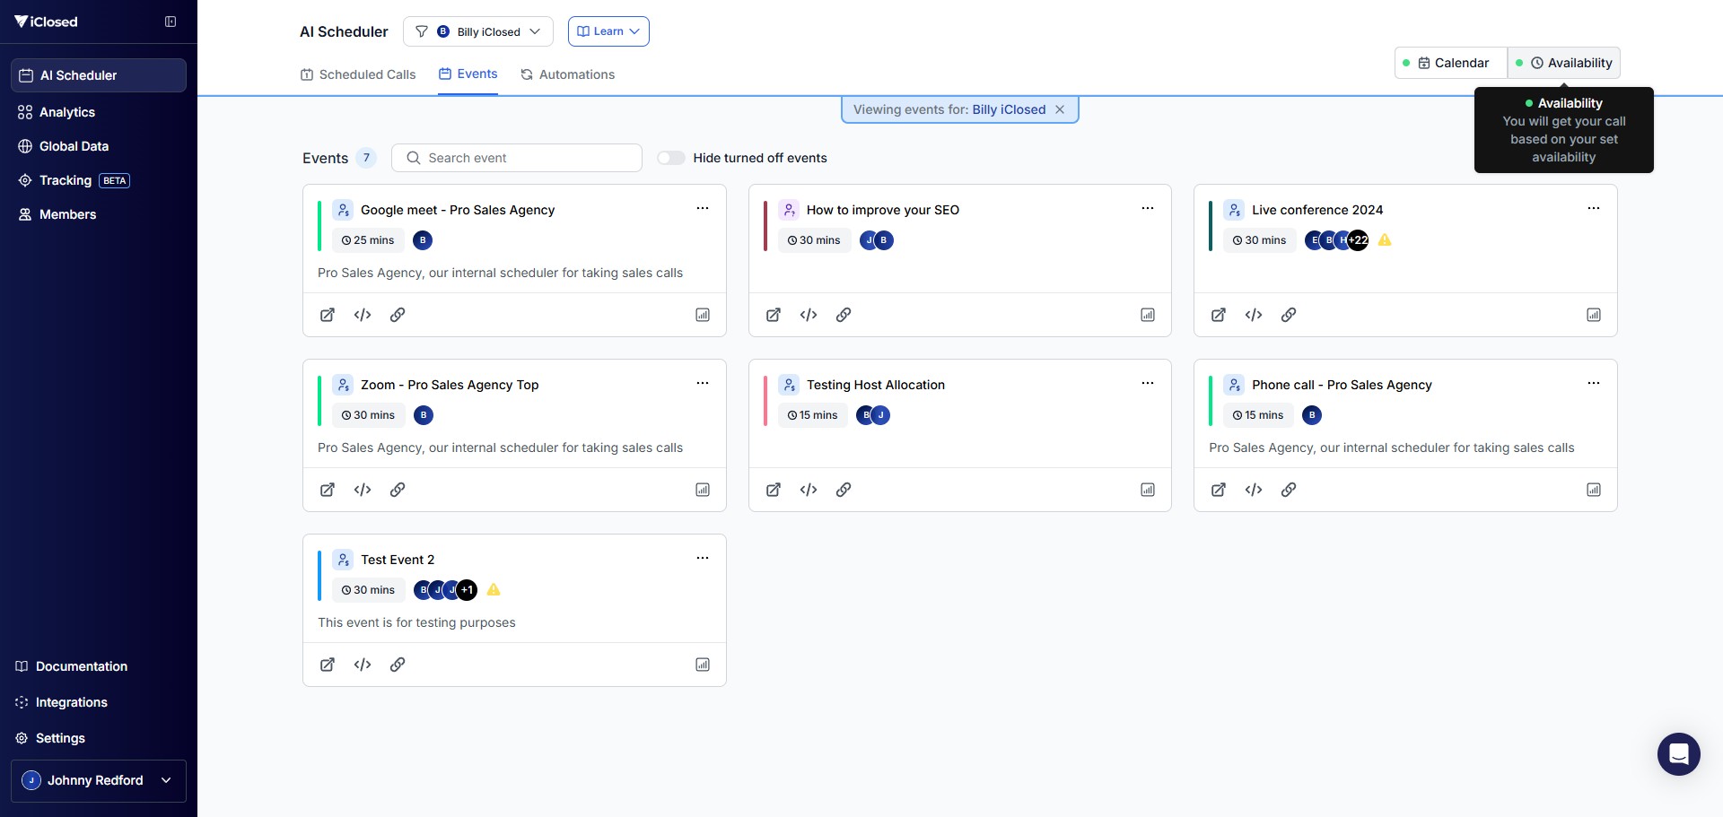Click warning icon on Test Event 2
This screenshot has width=1723, height=817.
[x=494, y=589]
